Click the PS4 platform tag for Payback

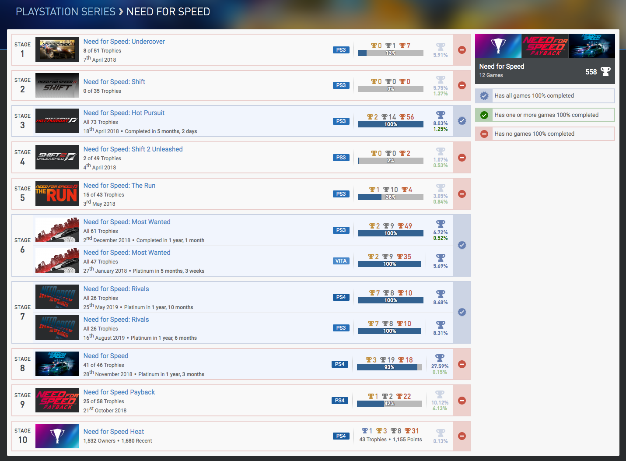(x=340, y=401)
